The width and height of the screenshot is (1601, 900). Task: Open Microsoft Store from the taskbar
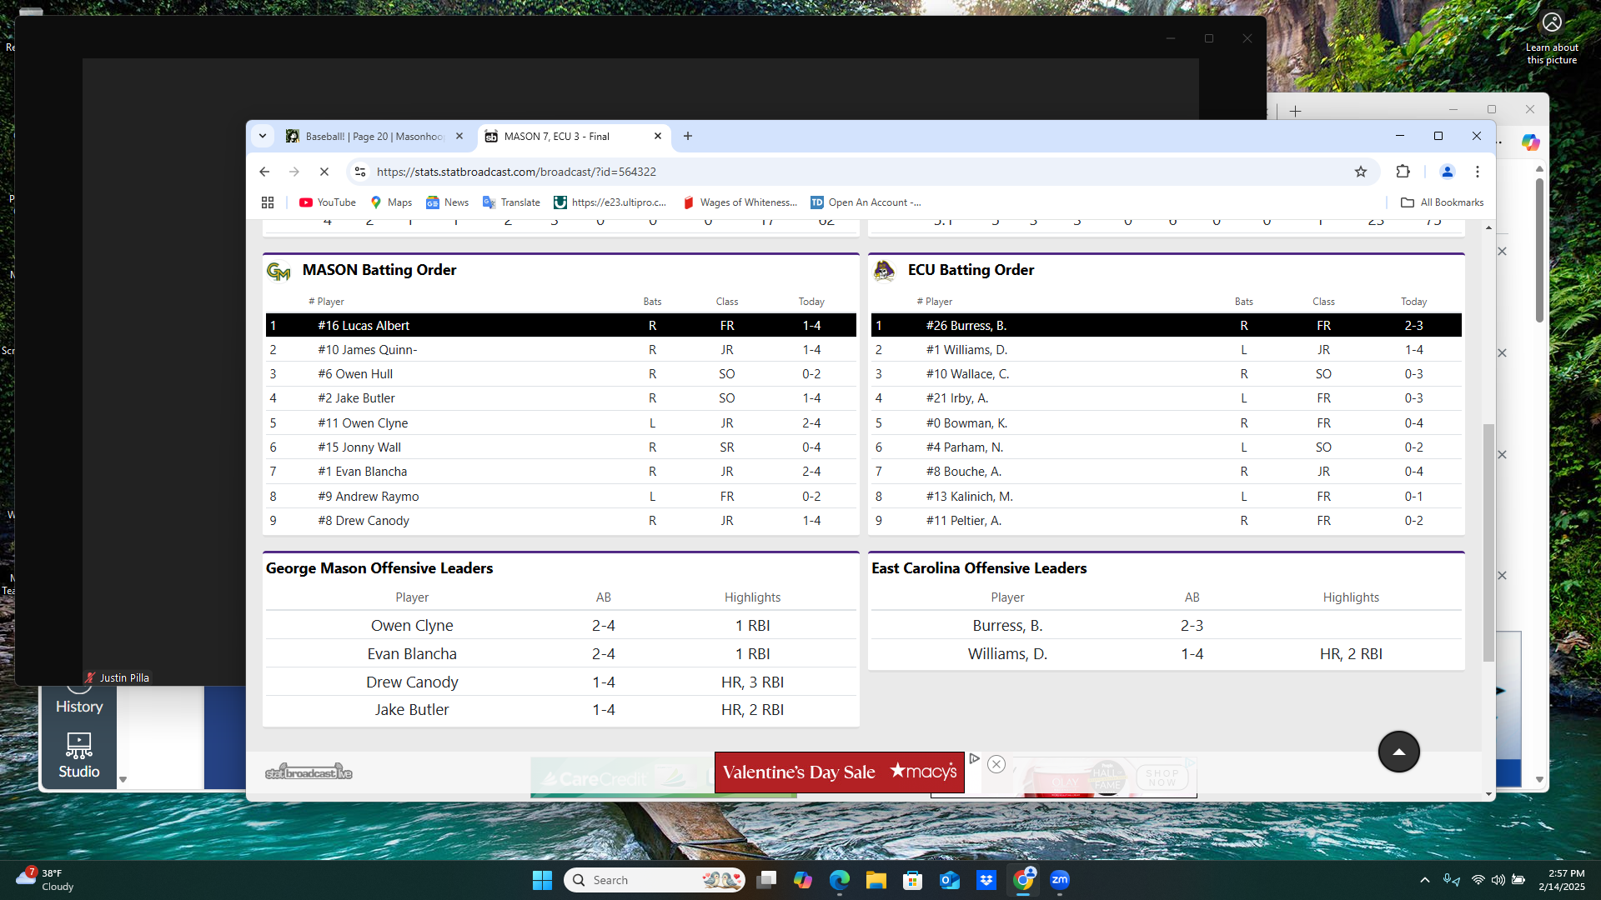[913, 880]
